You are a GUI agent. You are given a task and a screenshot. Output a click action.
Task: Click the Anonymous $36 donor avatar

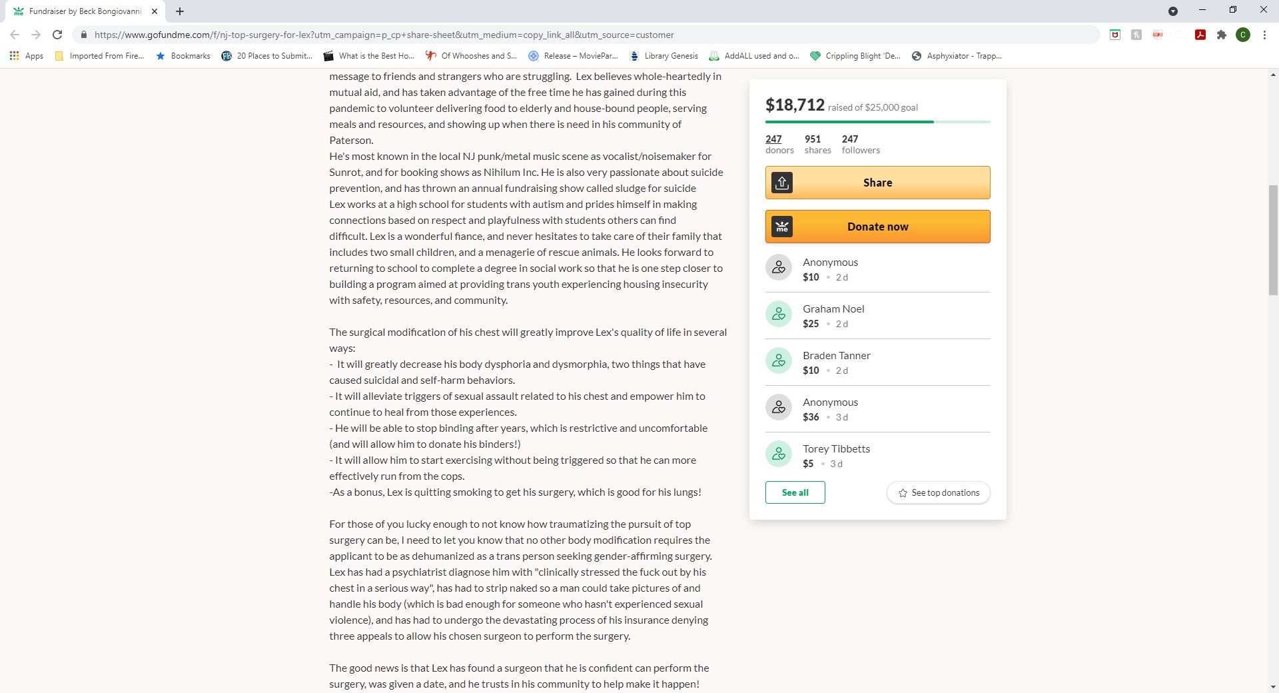[779, 408]
